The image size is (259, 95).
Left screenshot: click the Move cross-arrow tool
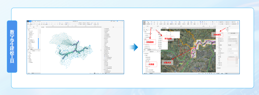[x=42, y=23]
